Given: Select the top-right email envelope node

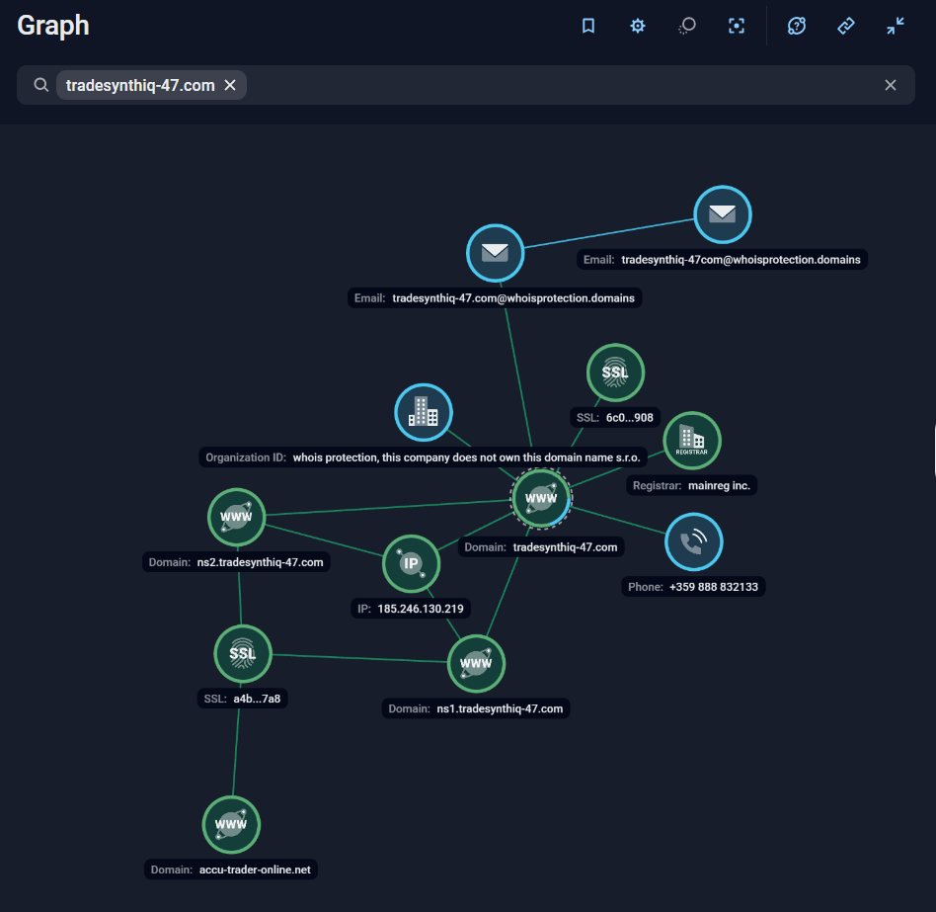Looking at the screenshot, I should (722, 214).
